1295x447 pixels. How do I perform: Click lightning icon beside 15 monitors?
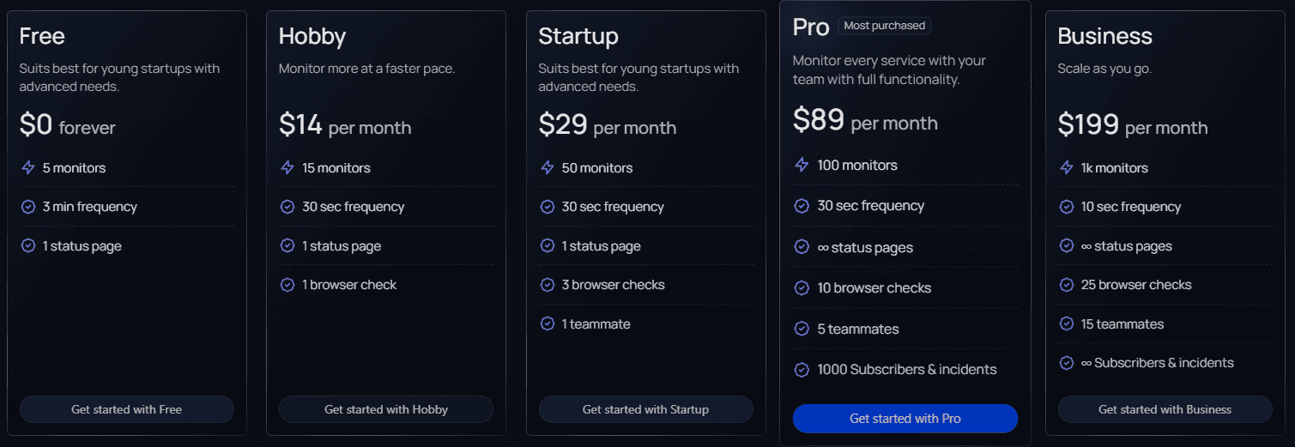[287, 168]
